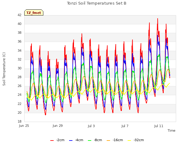Click the -8cm legend label

click(x=98, y=140)
